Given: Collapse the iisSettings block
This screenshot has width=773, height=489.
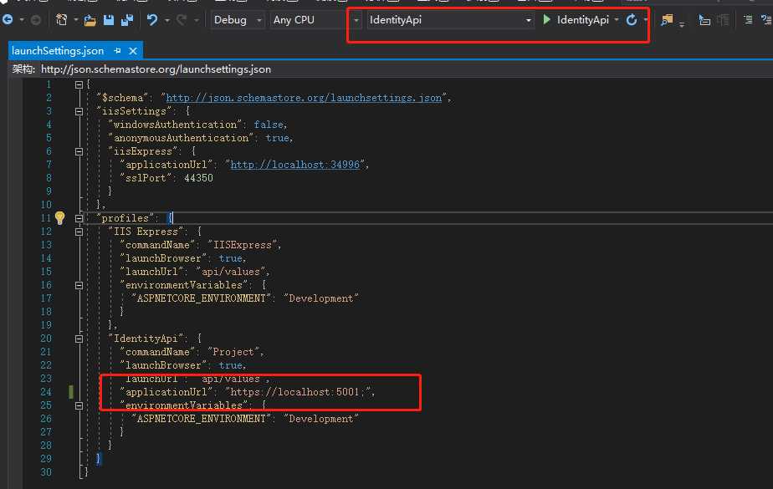Looking at the screenshot, I should [x=79, y=111].
